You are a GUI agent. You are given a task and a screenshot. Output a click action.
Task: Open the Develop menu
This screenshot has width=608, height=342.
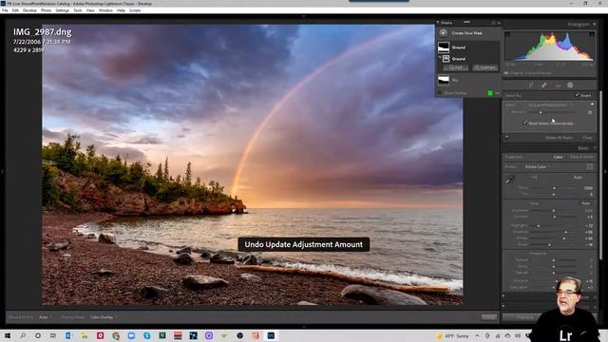(x=29, y=10)
